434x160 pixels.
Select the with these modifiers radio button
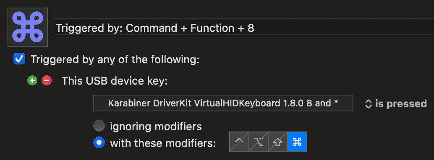coord(99,142)
